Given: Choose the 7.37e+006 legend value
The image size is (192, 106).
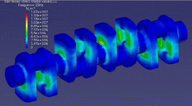Looking at the screenshot, I should [39, 30].
